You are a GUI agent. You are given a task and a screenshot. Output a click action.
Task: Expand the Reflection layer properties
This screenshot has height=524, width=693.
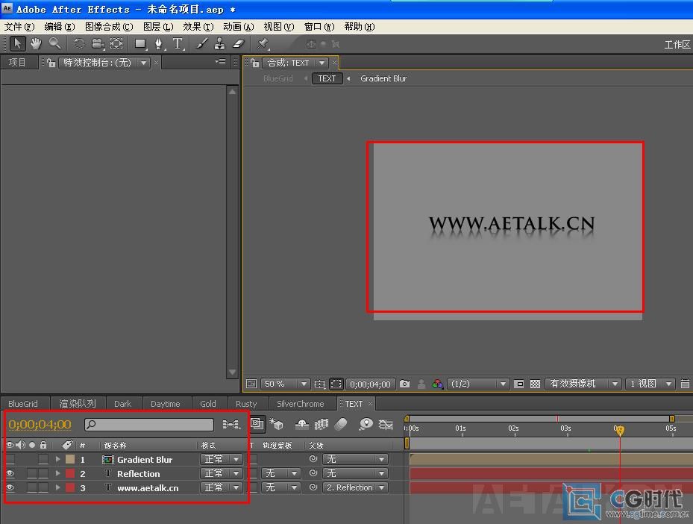tap(57, 473)
